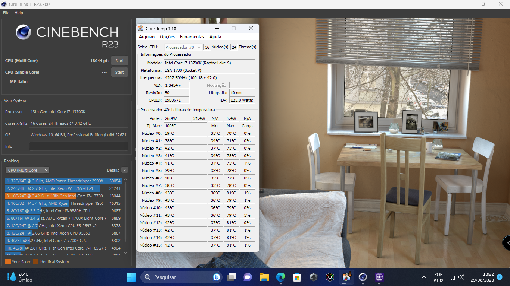Viewport: 510px width, 286px height.
Task: Open the CPU (Multi Core) ranking dropdown
Action: coord(27,170)
